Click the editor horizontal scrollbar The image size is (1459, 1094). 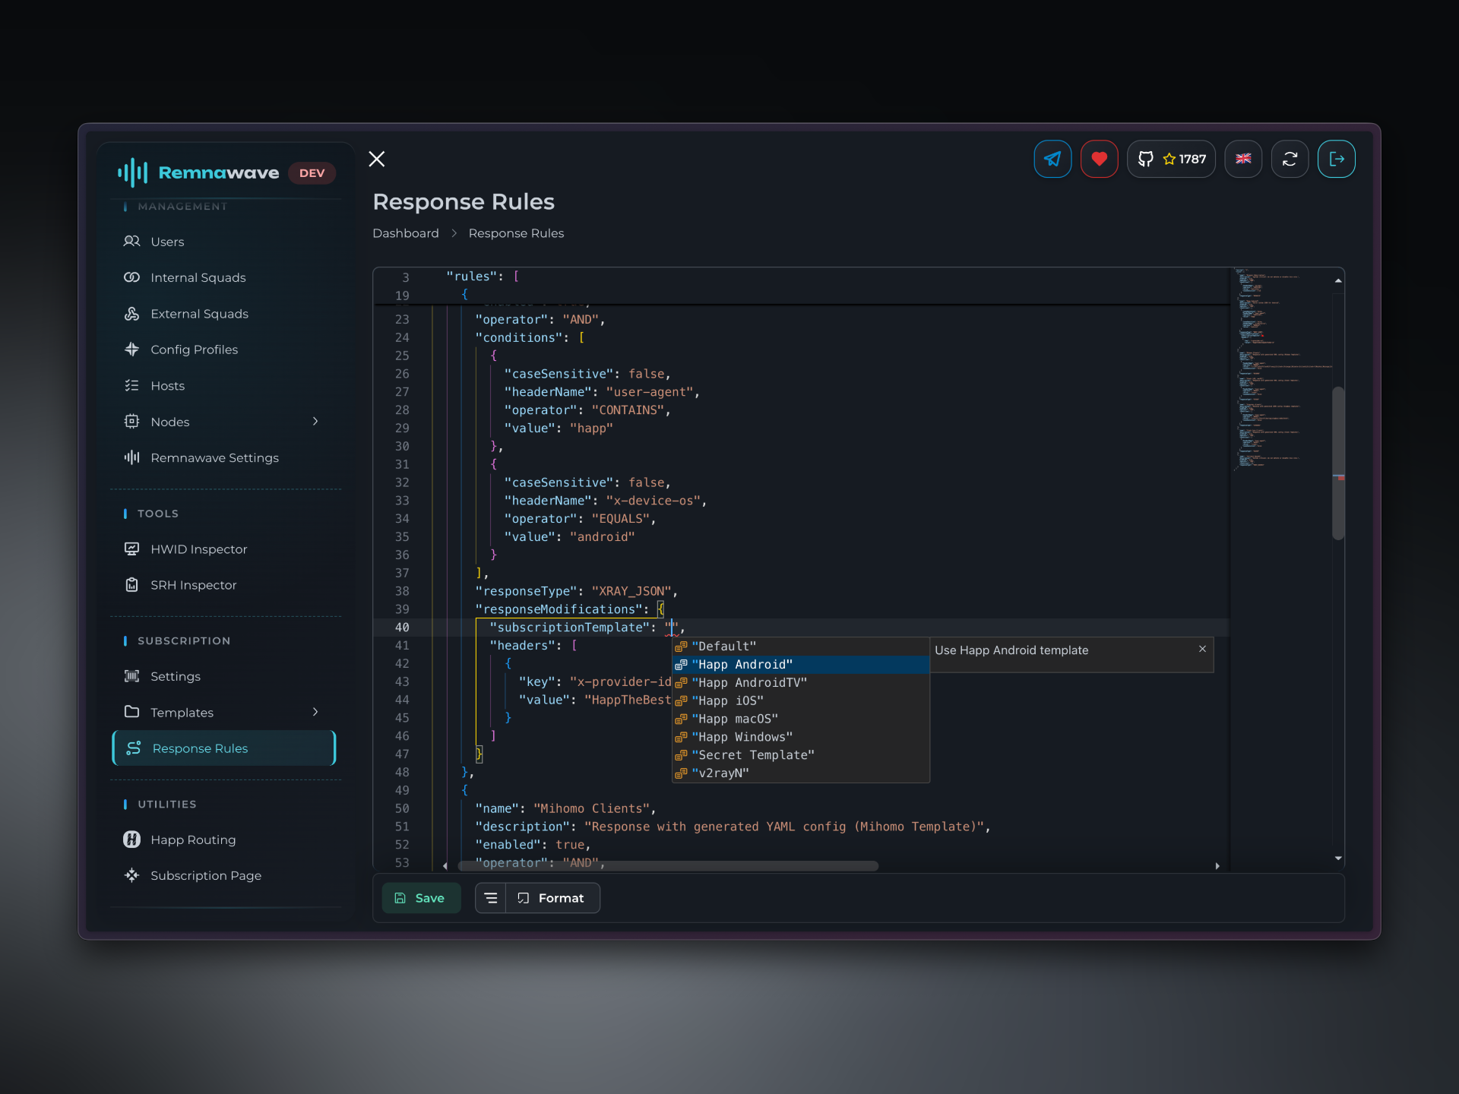coord(667,866)
